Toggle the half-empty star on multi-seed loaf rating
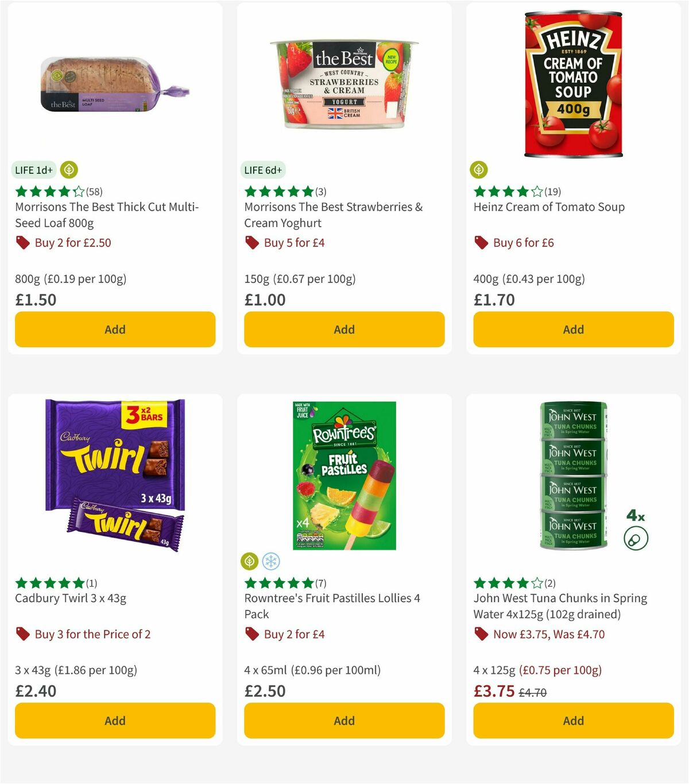The width and height of the screenshot is (689, 784). click(78, 191)
